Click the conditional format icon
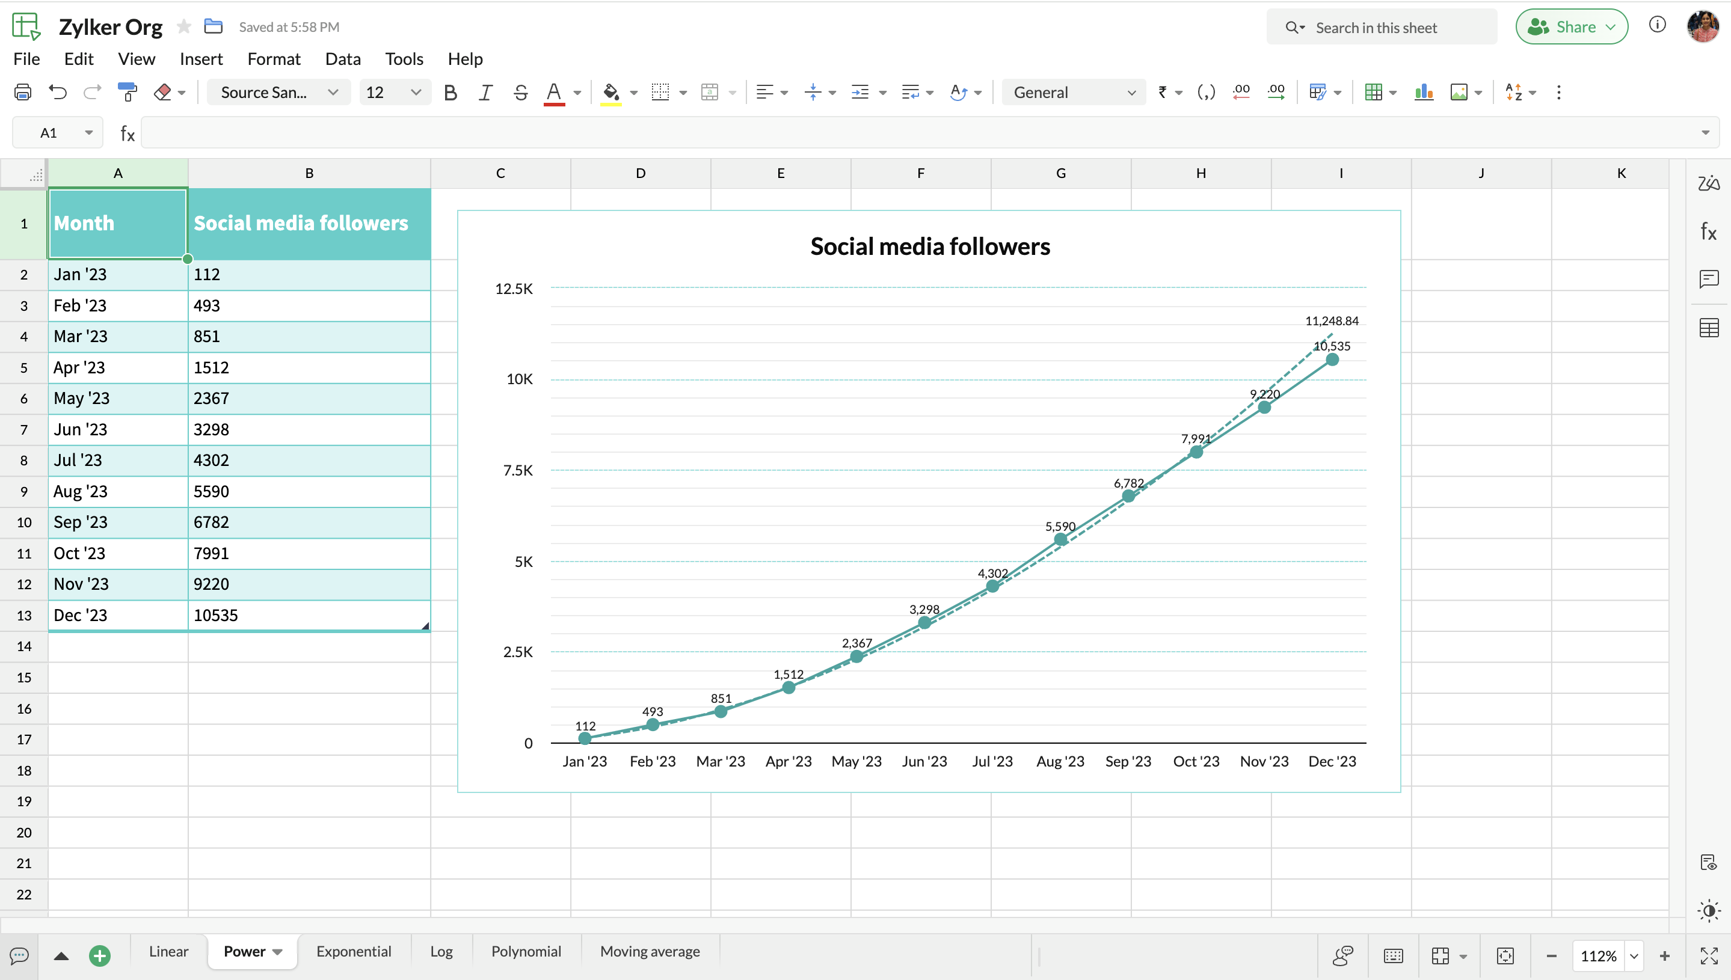 click(1318, 92)
